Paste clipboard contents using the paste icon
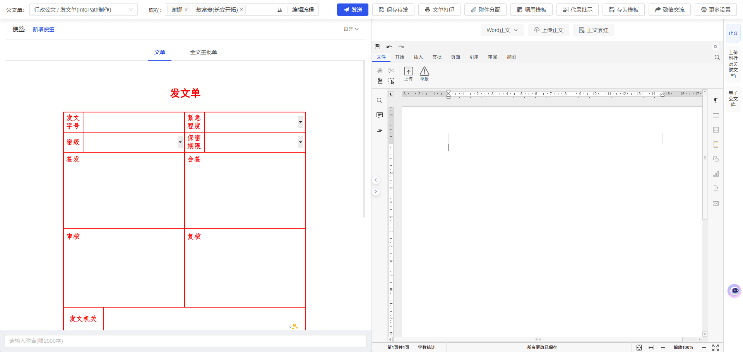This screenshot has height=352, width=743. coord(380,81)
